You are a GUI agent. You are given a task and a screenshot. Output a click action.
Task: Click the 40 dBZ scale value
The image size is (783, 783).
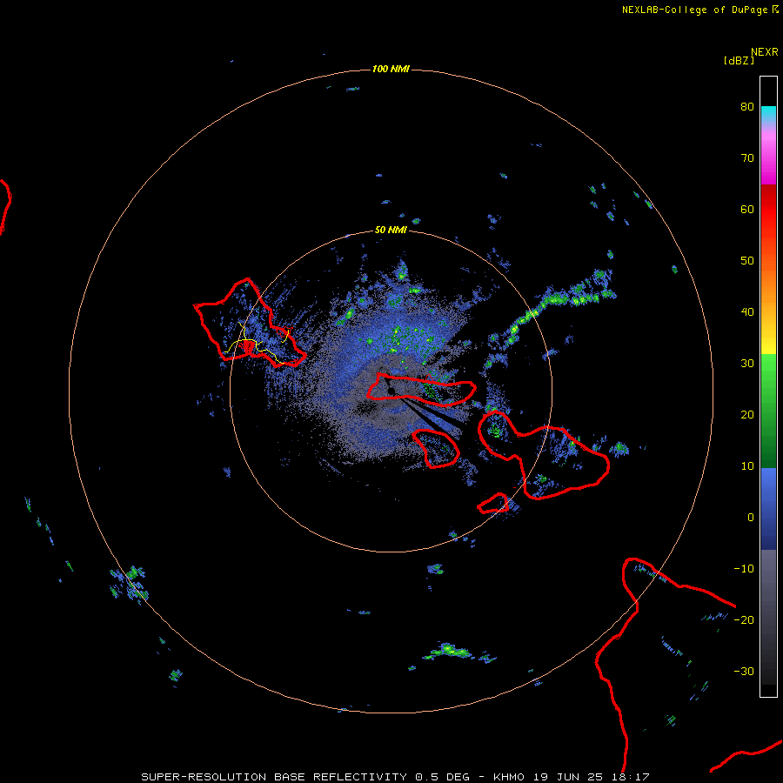[747, 312]
